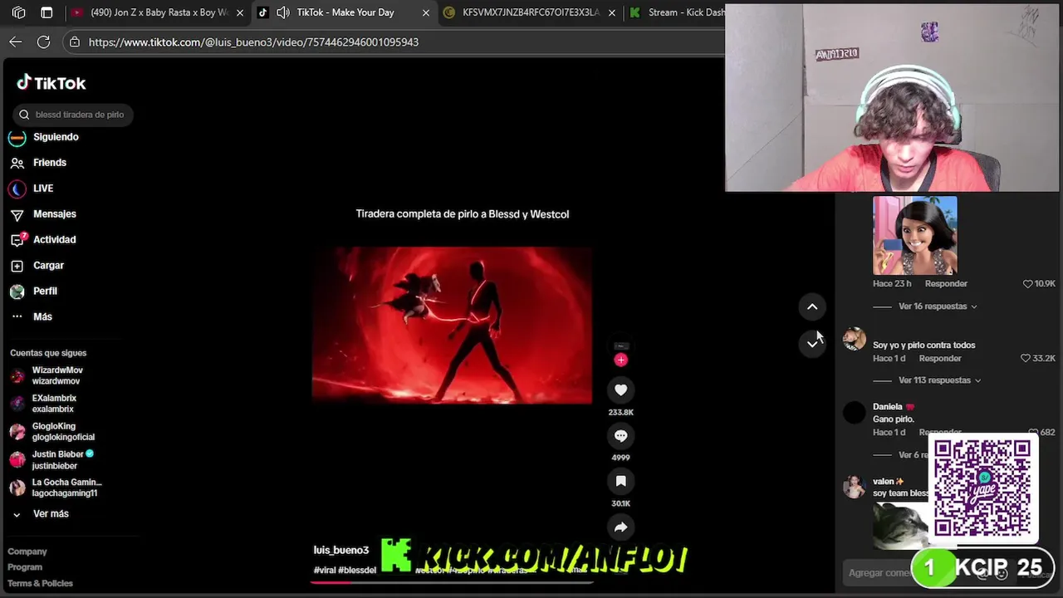Switch to the Jon Z YouTube tab
The width and height of the screenshot is (1063, 598).
159,12
